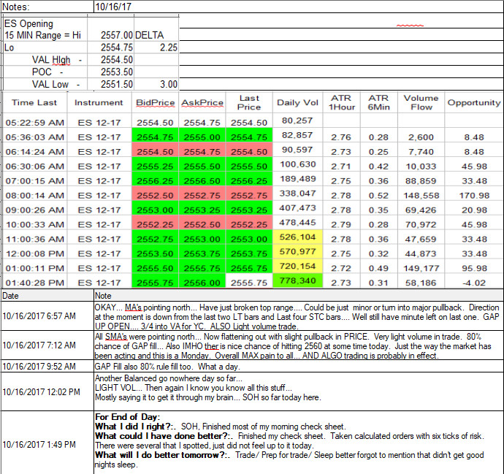Select the Volume Flow column header
Screen dimensions: 504x474
click(x=421, y=102)
